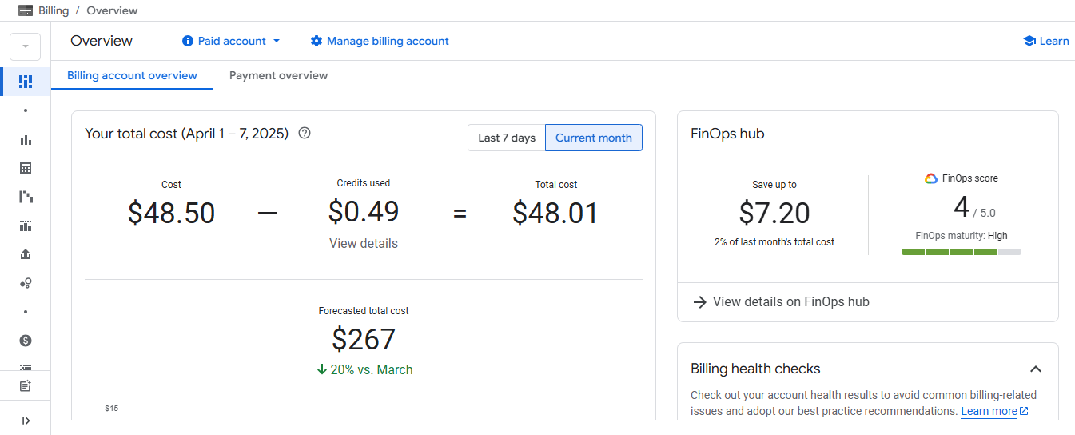Open Billing export upload icon in sidebar
Image resolution: width=1075 pixels, height=435 pixels.
click(x=26, y=254)
